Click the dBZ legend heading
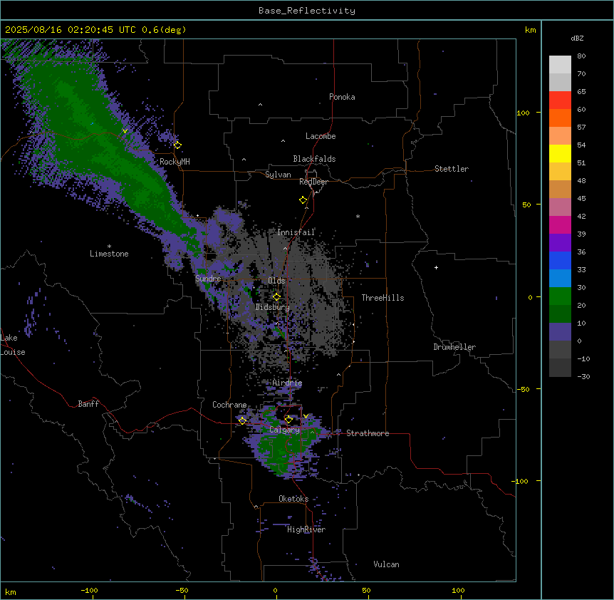This screenshot has width=614, height=600. [577, 38]
